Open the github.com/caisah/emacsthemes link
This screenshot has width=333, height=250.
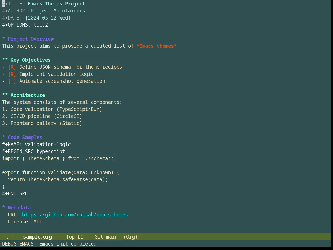[x=75, y=215]
